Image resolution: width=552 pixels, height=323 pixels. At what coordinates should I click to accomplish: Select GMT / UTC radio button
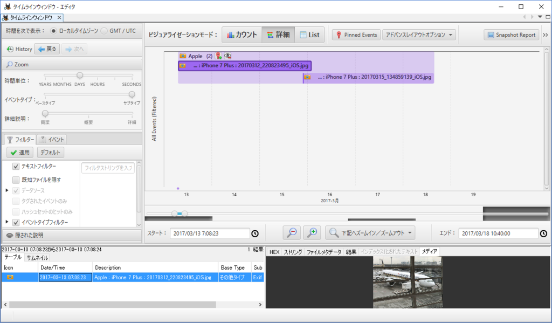point(104,31)
